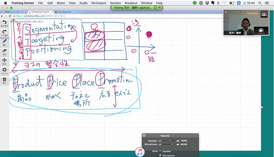Screen dimensions: 274x157
Task: Adjust the Speaker volume slider
Action: pyautogui.click(x=170, y=141)
